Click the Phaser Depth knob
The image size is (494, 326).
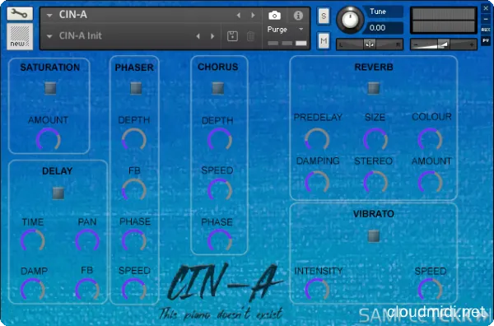[x=134, y=140]
